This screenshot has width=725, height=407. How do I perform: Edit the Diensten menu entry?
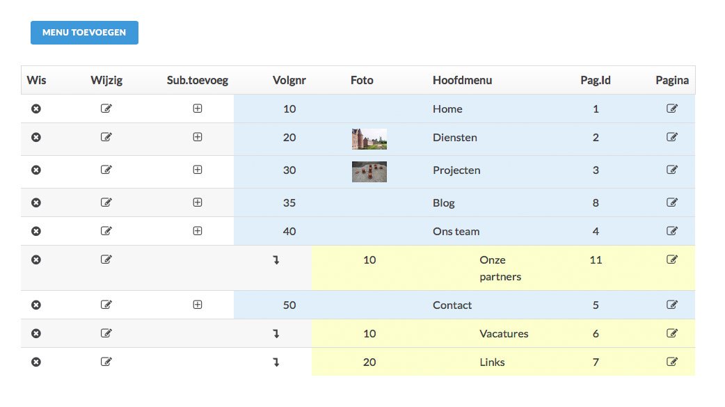(106, 137)
